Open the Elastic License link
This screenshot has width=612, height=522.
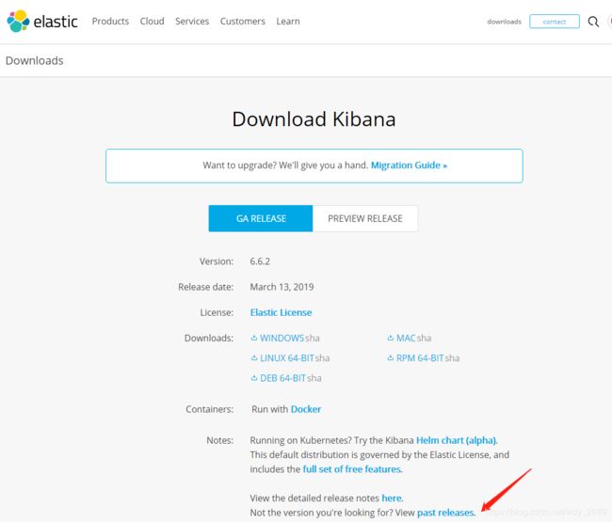pyautogui.click(x=281, y=312)
